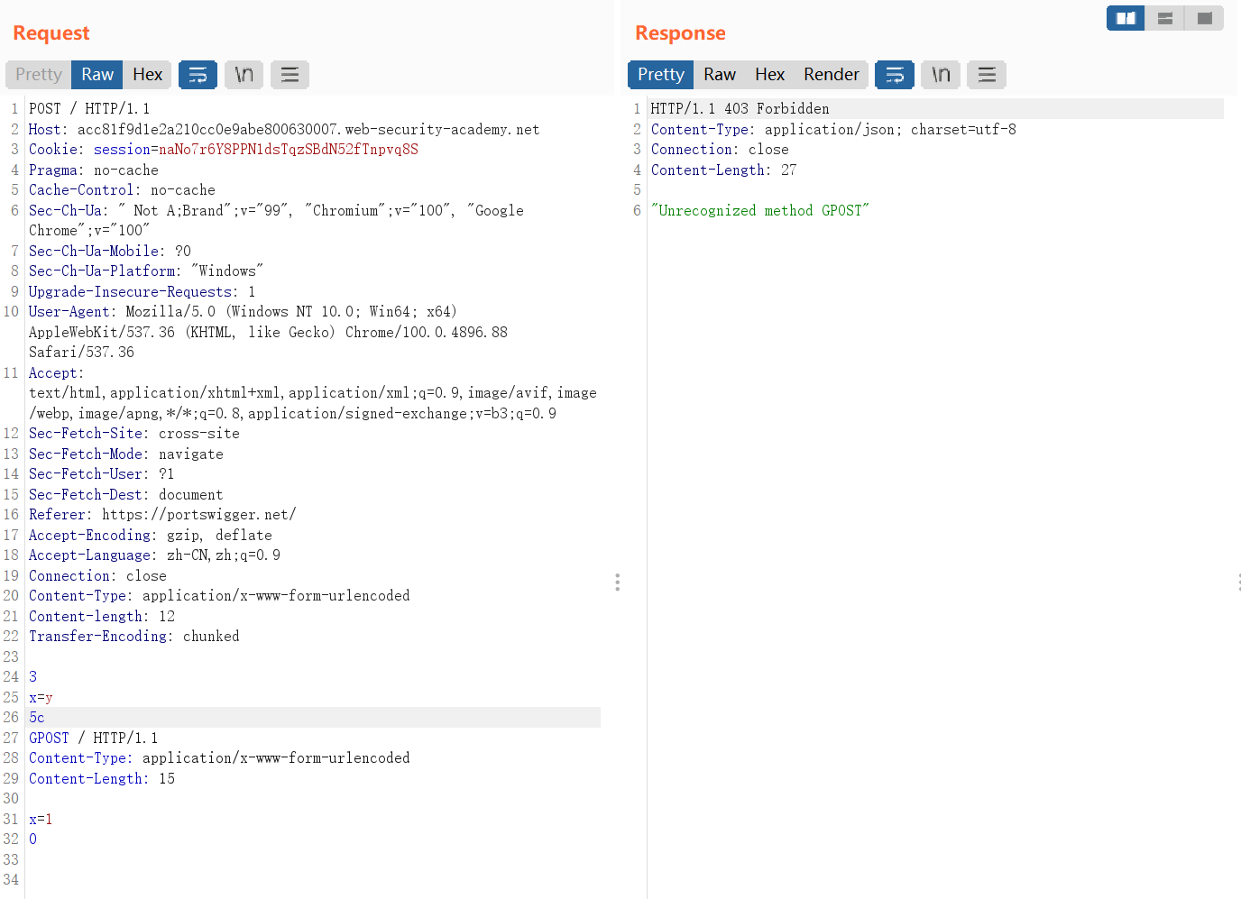Click the 'Content-Length: 27' response header
This screenshot has width=1241, height=899.
[724, 170]
